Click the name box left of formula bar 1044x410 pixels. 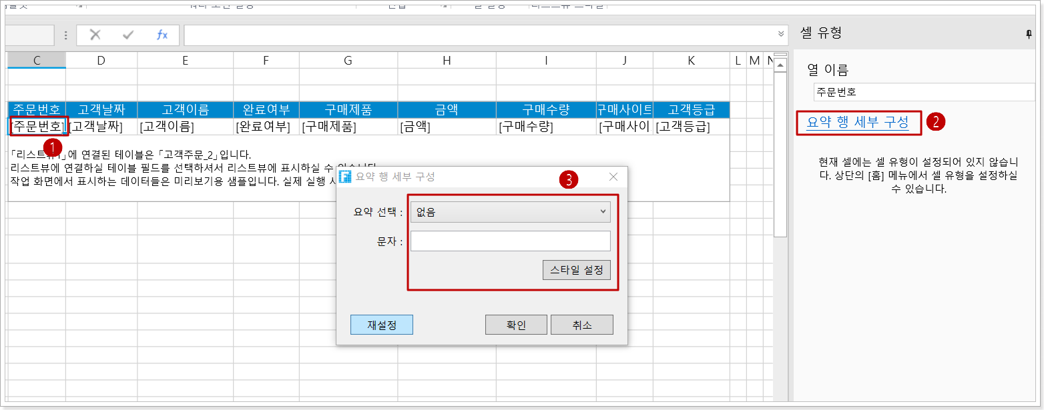click(x=29, y=35)
